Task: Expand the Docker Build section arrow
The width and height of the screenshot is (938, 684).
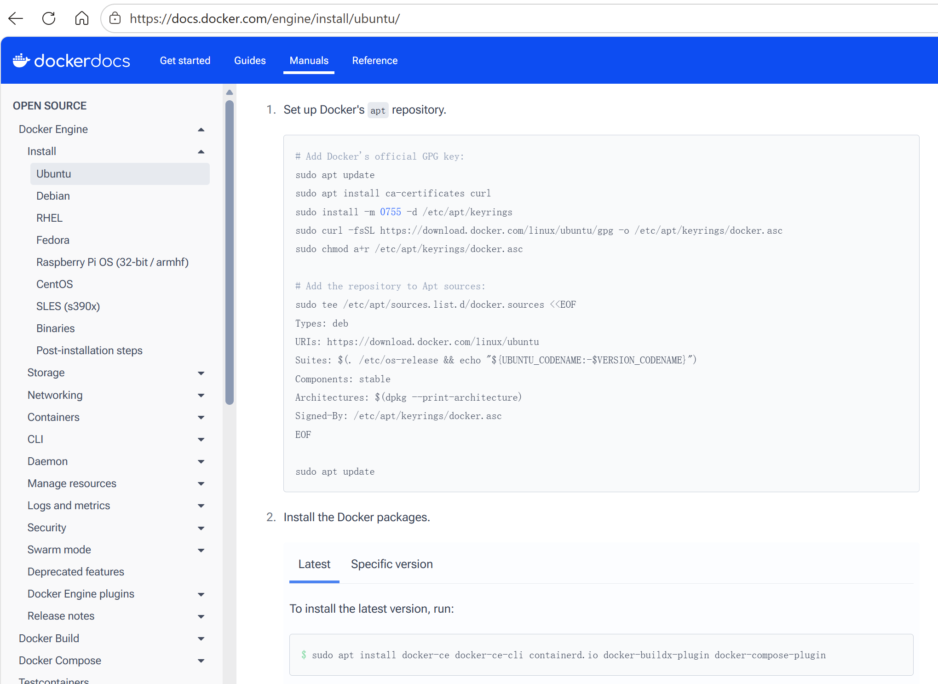Action: [201, 639]
